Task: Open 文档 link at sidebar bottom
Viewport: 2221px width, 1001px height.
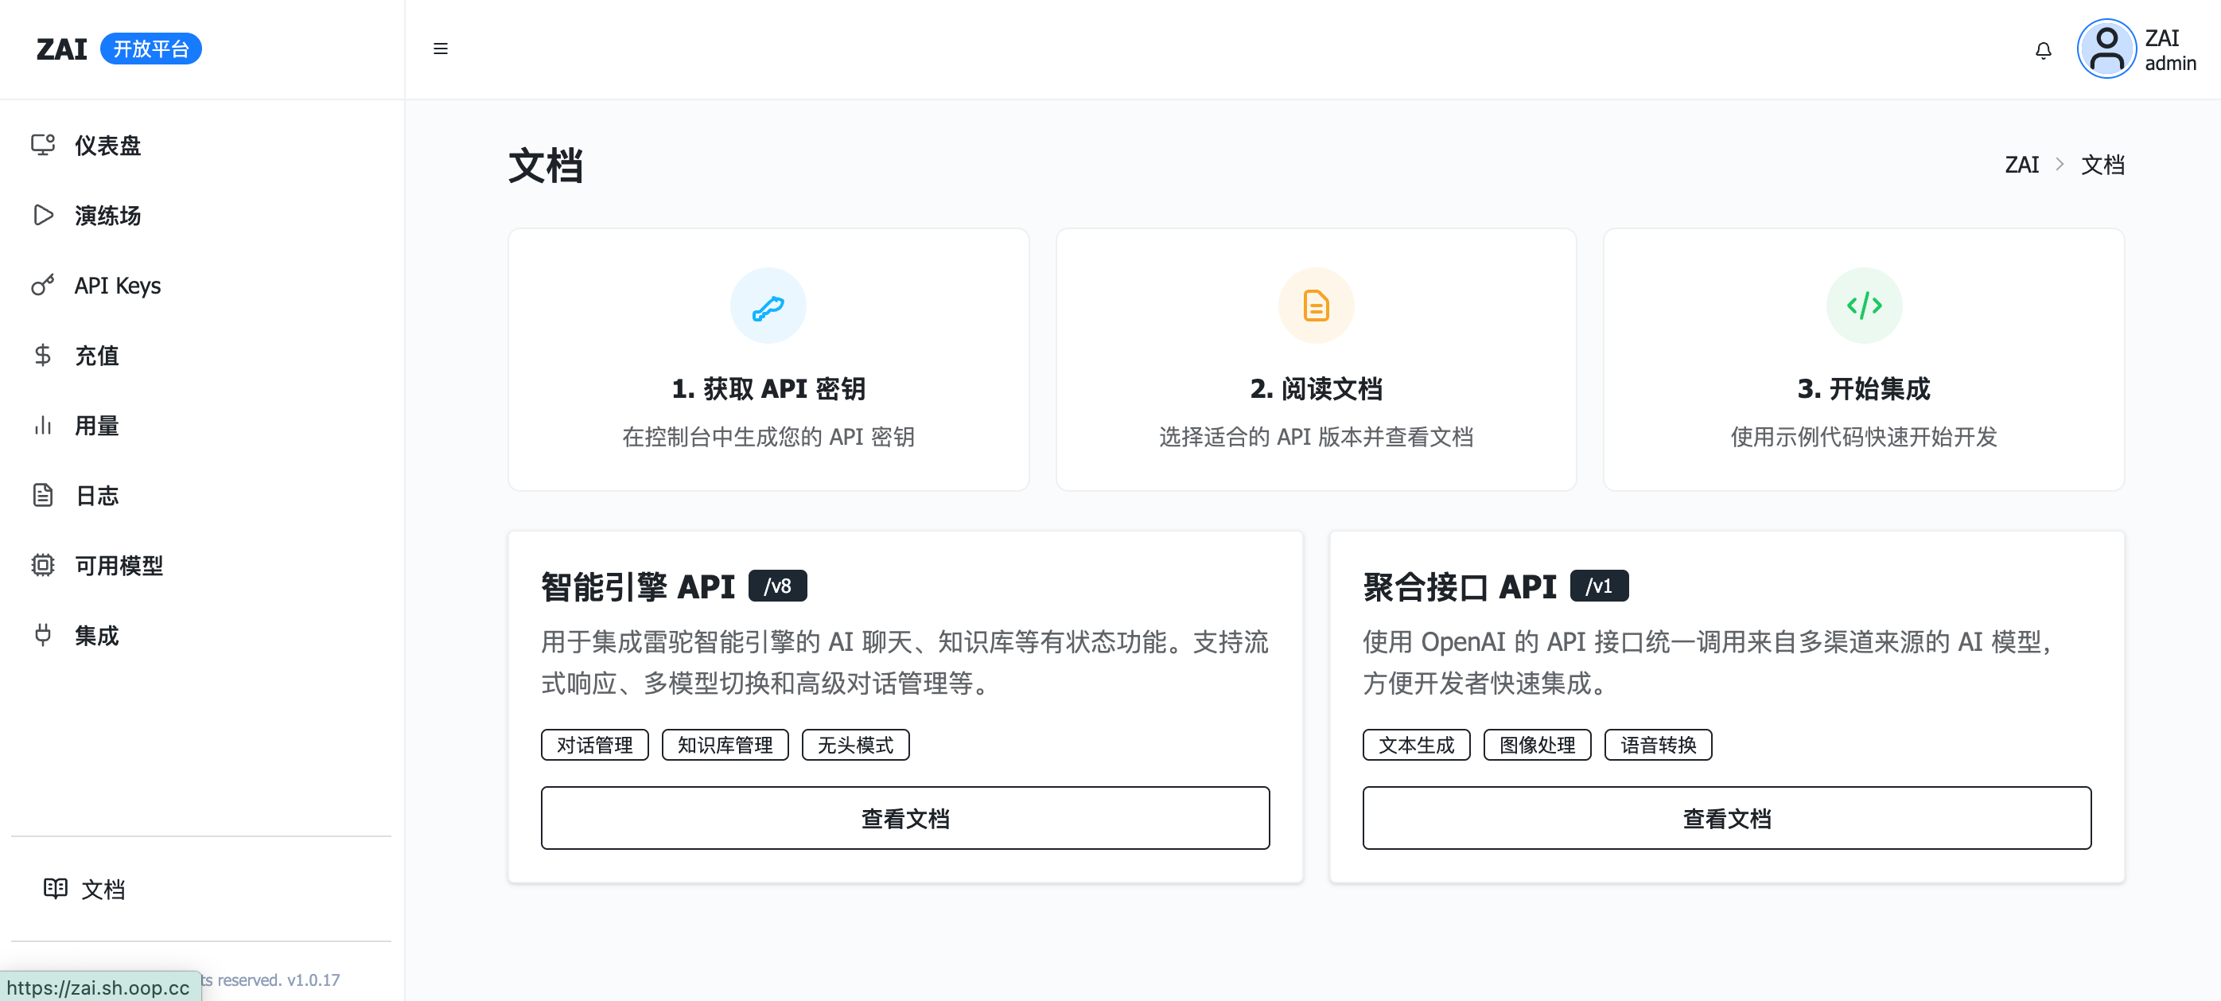Action: point(102,888)
